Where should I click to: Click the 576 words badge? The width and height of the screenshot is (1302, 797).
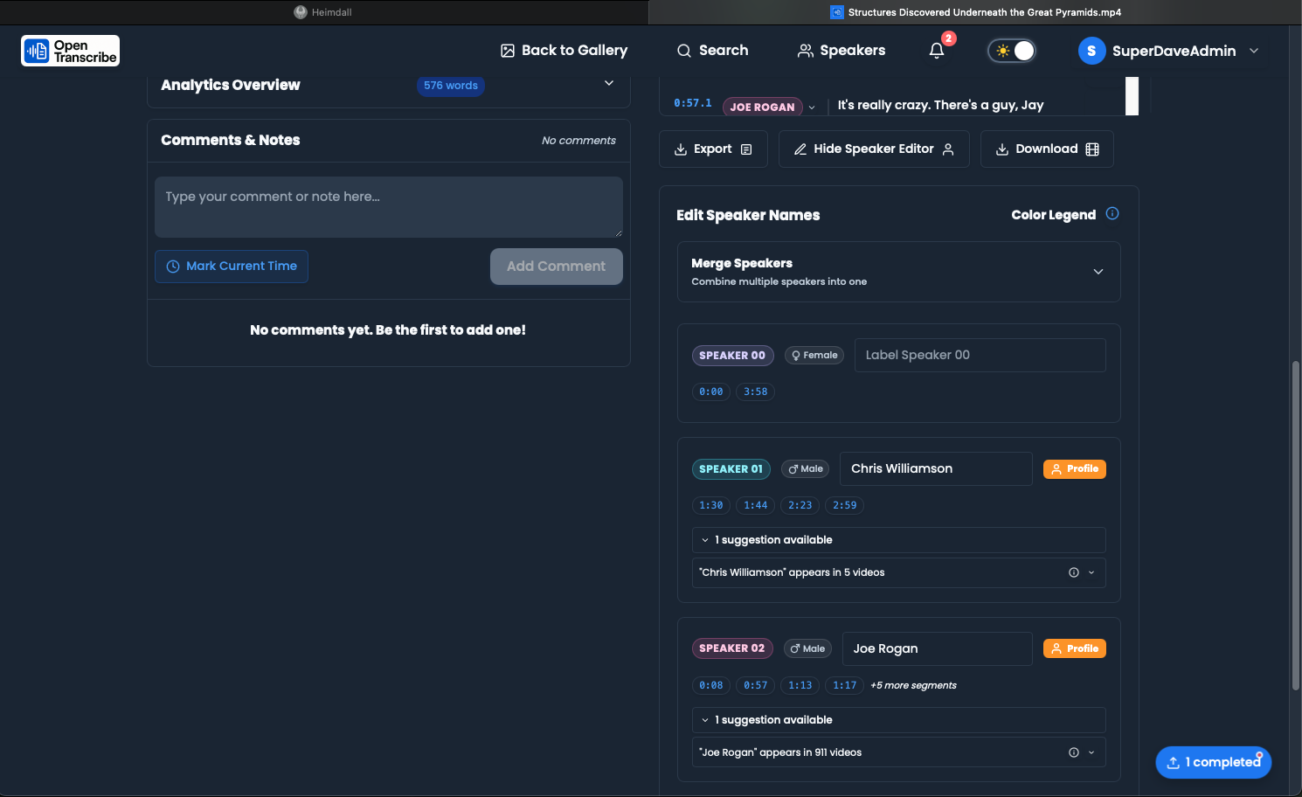451,86
